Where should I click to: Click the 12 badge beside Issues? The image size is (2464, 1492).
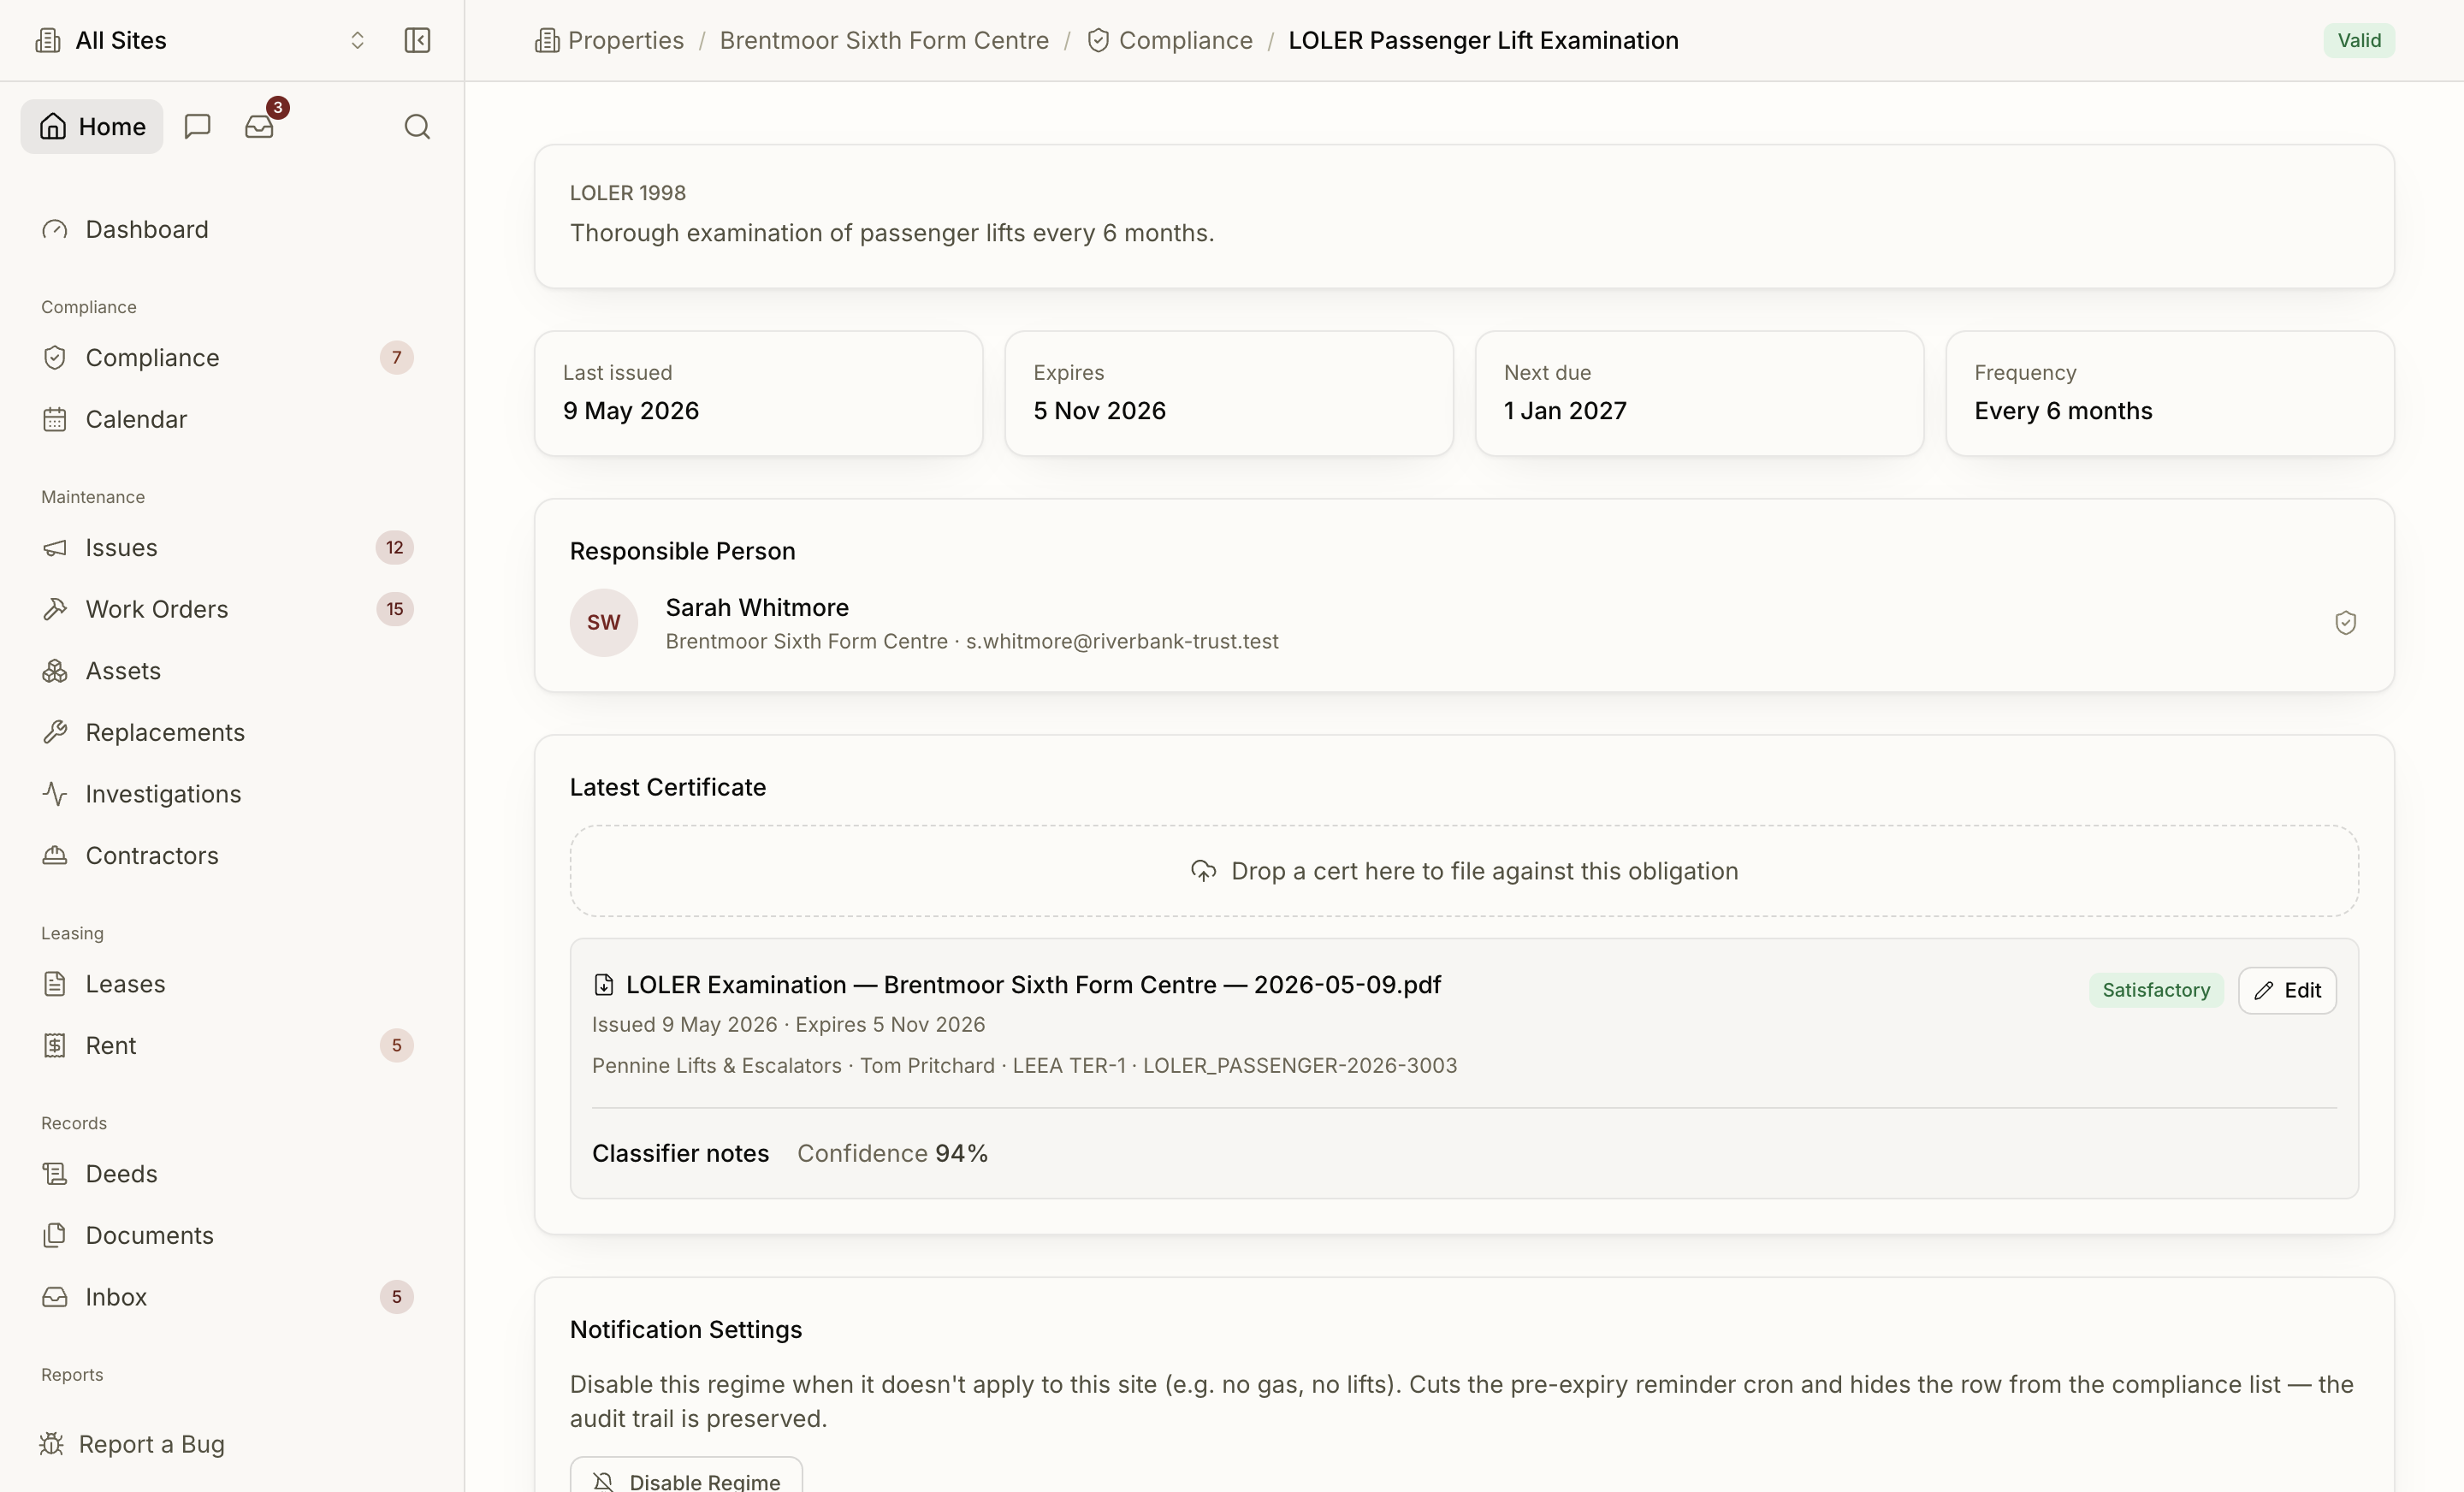[395, 547]
